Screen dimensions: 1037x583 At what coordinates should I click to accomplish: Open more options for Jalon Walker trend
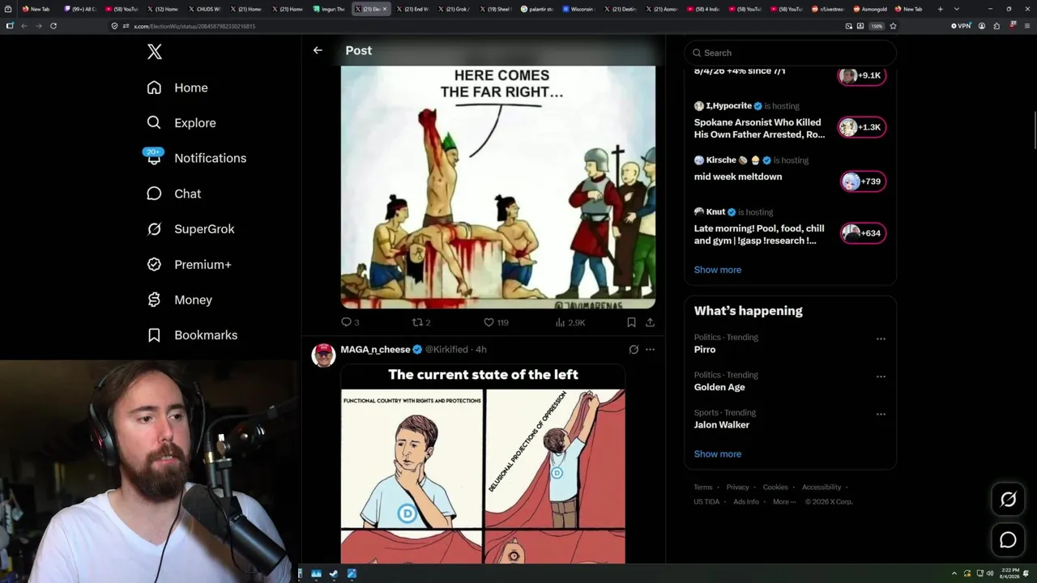[x=881, y=414]
